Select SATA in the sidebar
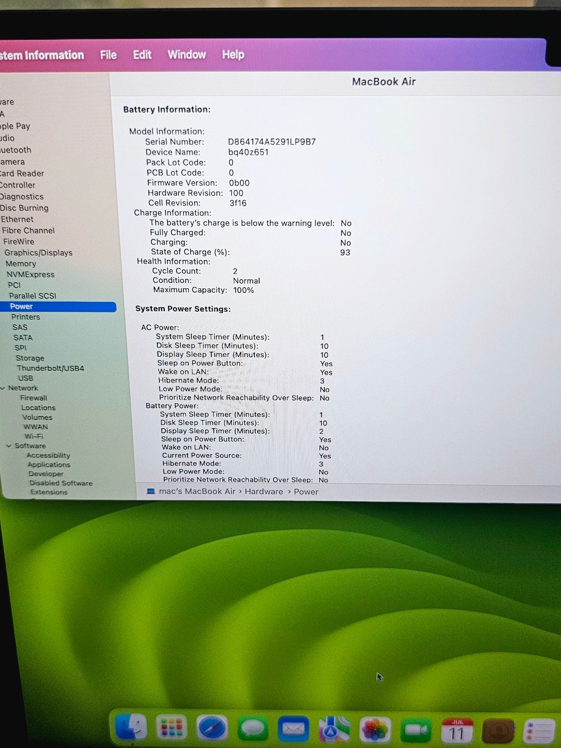Image resolution: width=561 pixels, height=748 pixels. tap(23, 338)
